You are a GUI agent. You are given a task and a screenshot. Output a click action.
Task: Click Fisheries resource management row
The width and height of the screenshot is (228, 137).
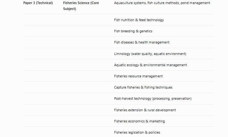[x=119, y=76]
